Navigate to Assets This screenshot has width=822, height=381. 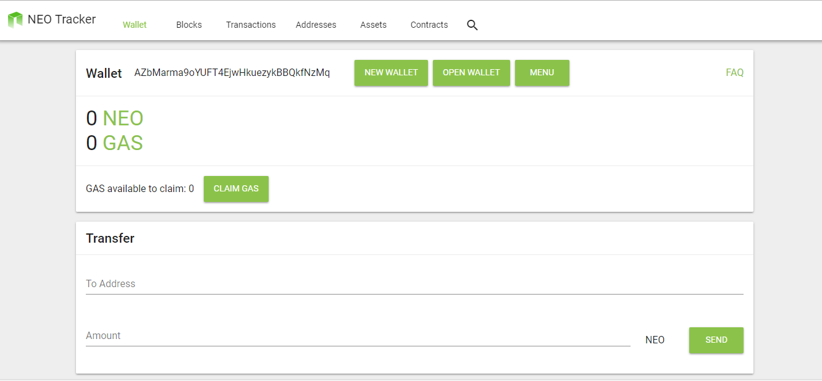[374, 25]
